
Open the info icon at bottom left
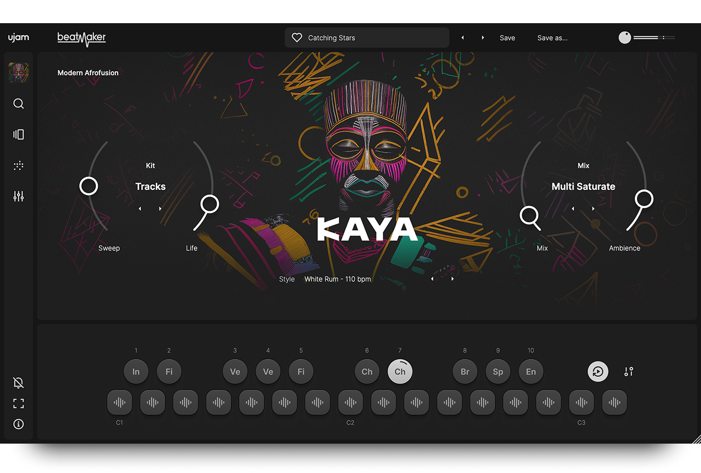point(19,424)
